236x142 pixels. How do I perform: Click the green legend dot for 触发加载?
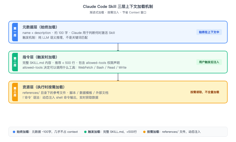pyautogui.click(x=85, y=132)
